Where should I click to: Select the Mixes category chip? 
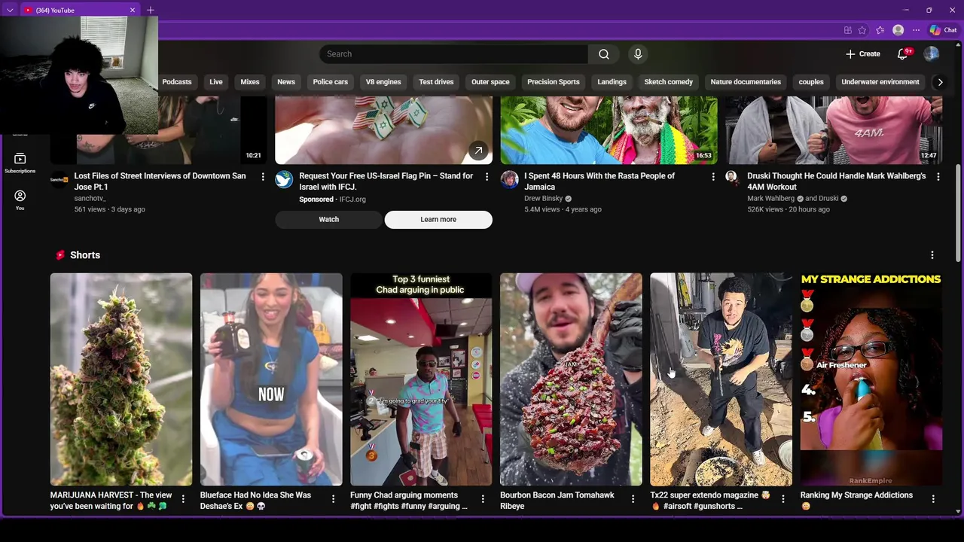[250, 82]
